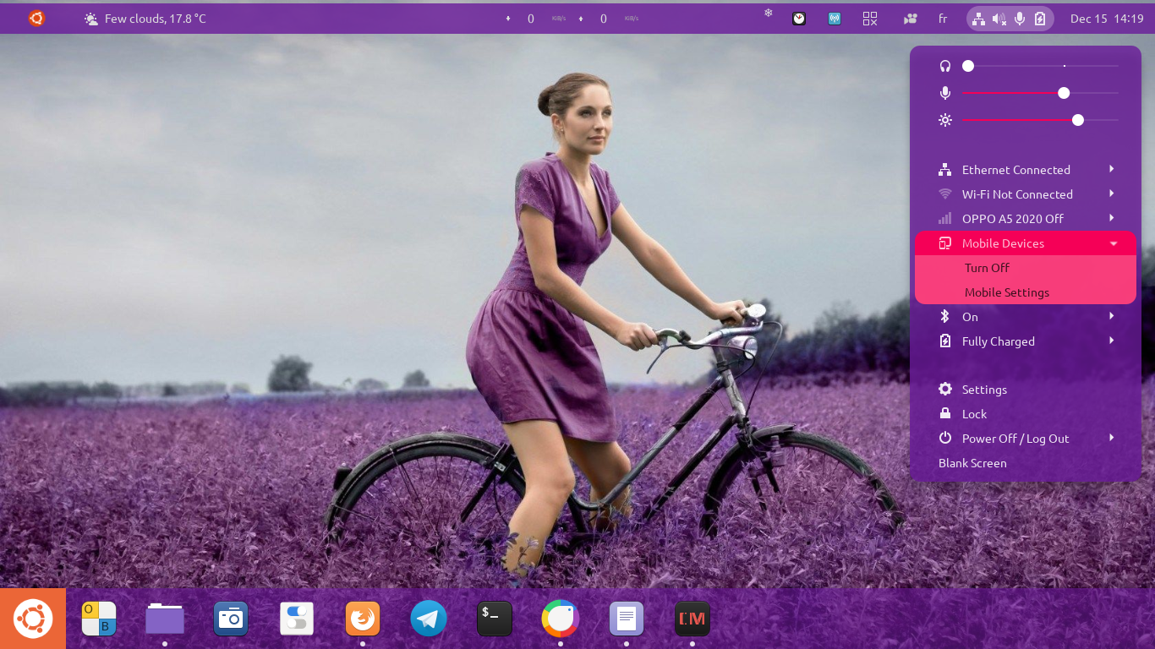Click the microphone icon in top bar
The width and height of the screenshot is (1155, 649).
pos(1021,19)
